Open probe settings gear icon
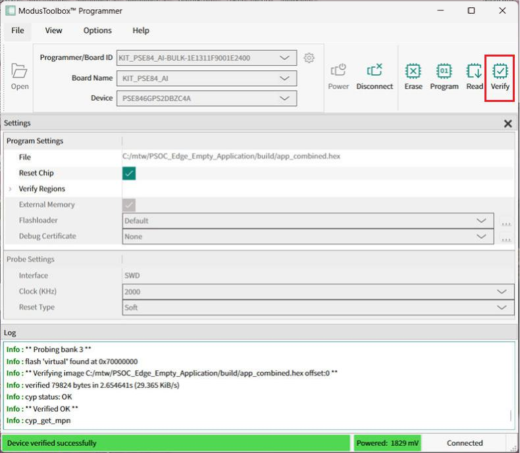The image size is (520, 453). coord(309,58)
